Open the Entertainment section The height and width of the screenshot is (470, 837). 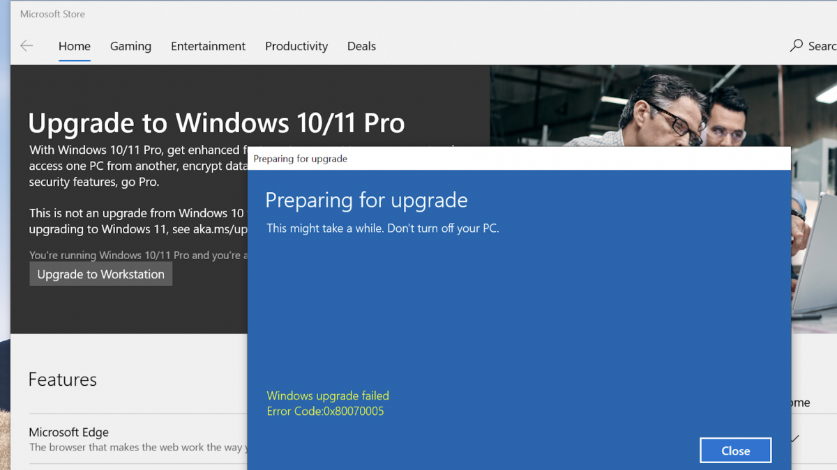tap(208, 46)
